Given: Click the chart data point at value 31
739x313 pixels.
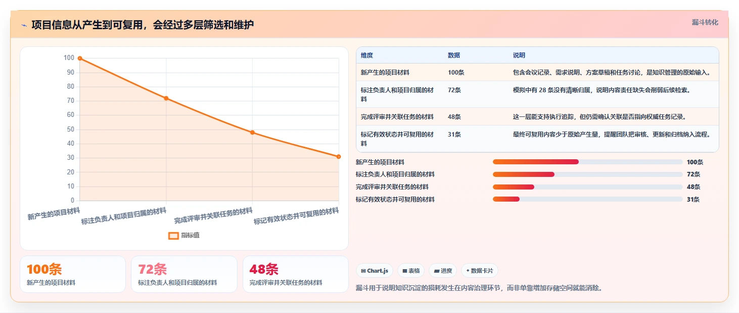Looking at the screenshot, I should coord(339,157).
